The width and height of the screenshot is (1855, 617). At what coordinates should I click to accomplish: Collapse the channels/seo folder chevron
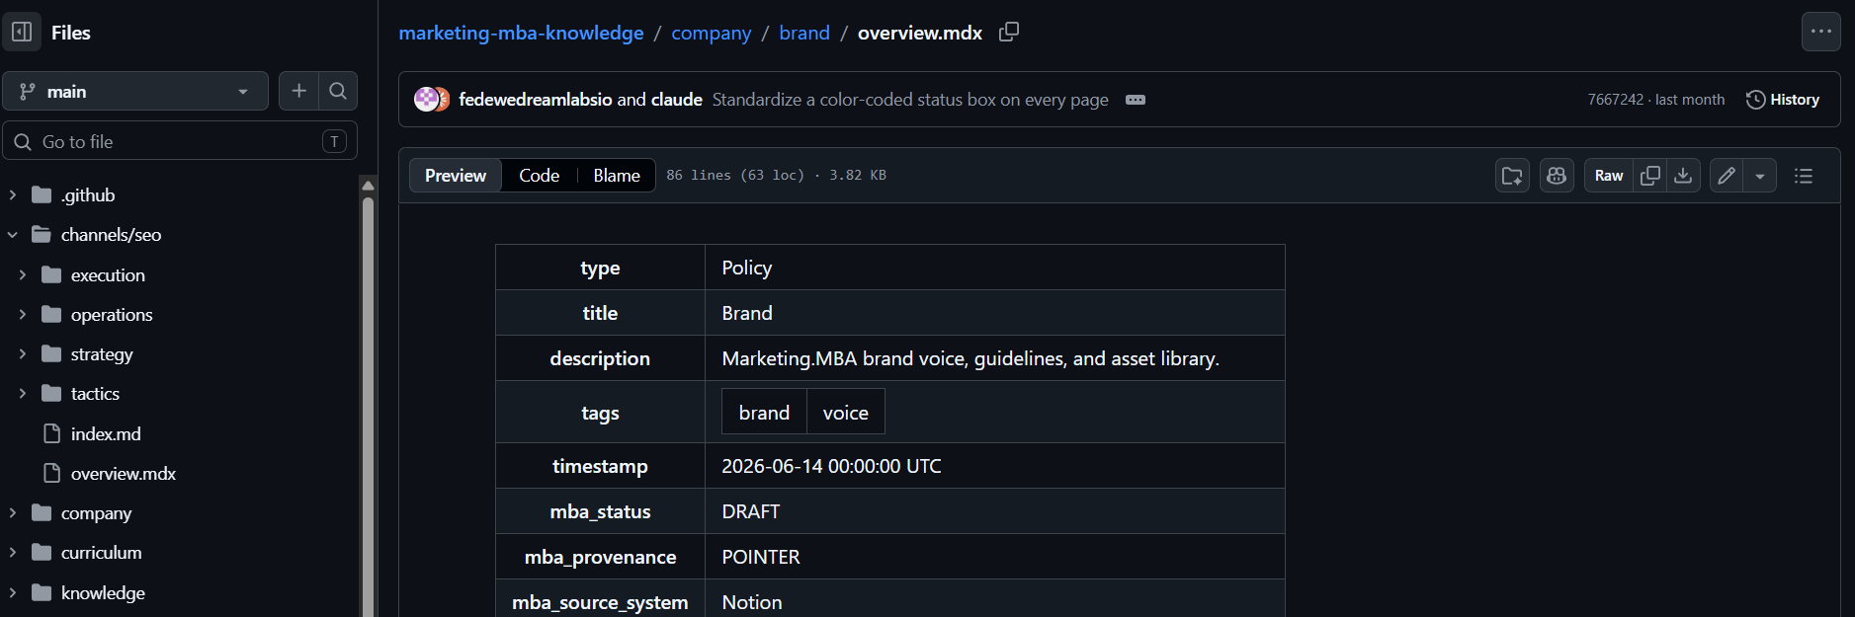coord(13,235)
